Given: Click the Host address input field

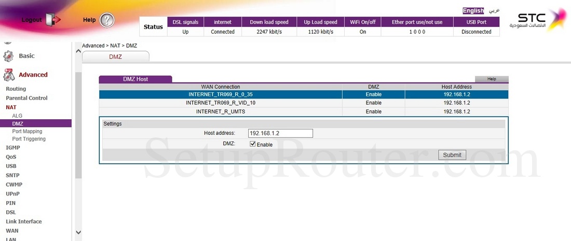Looking at the screenshot, I should tap(280, 133).
